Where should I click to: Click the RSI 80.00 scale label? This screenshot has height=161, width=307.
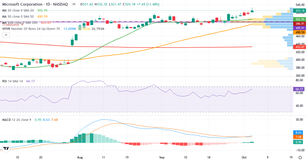300,80
